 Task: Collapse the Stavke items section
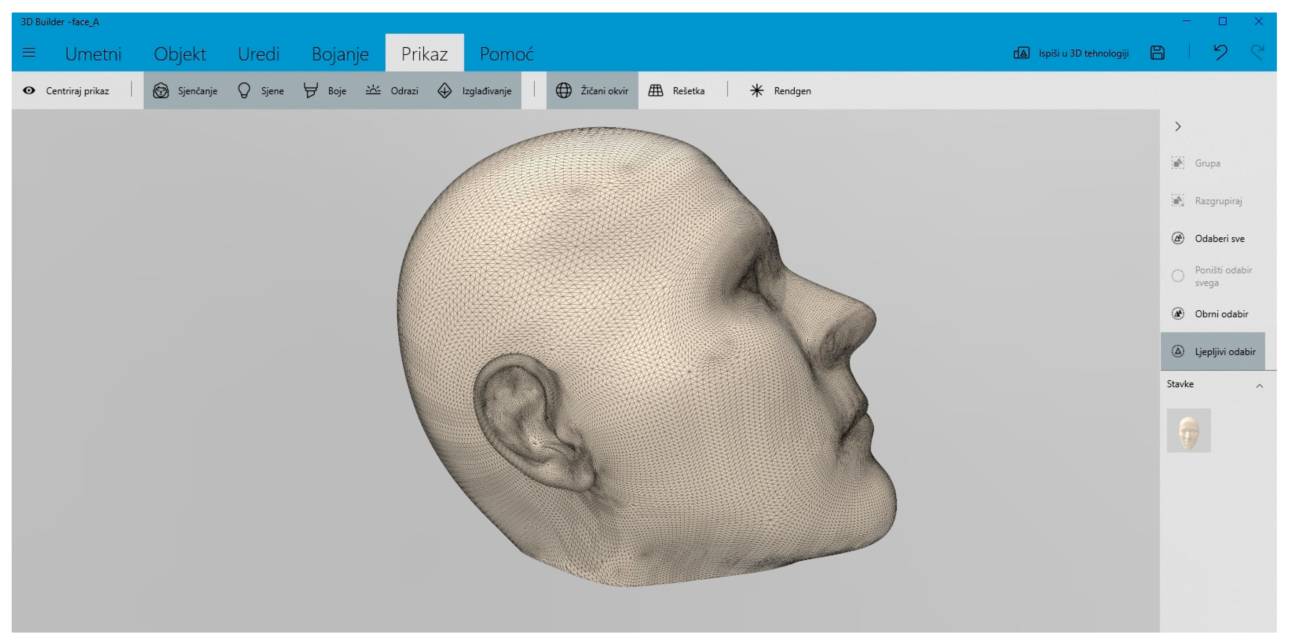pos(1259,385)
